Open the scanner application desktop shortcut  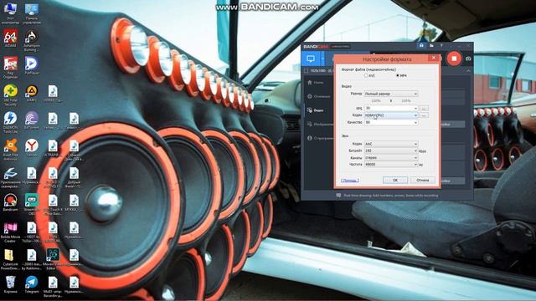[x=10, y=177]
